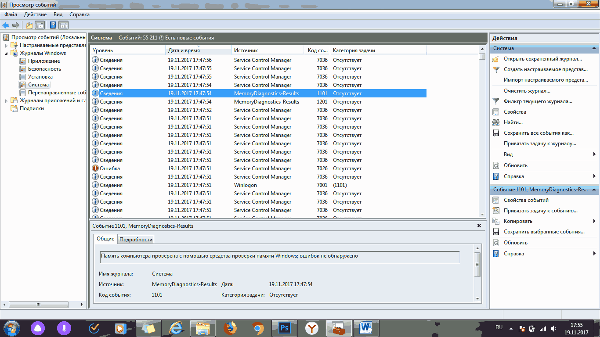Click the blue Help icon in the toolbar
The width and height of the screenshot is (600, 337).
pos(53,25)
